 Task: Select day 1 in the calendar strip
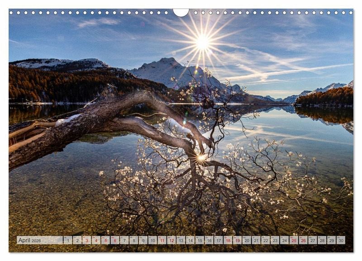(67, 240)
